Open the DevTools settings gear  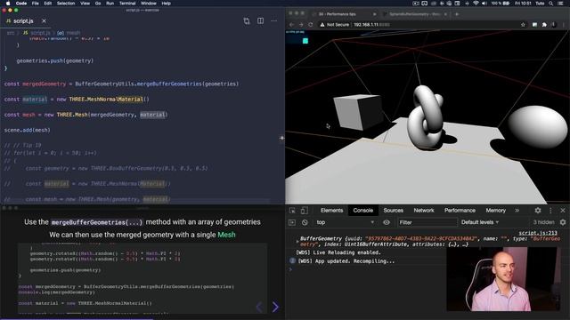[538, 211]
